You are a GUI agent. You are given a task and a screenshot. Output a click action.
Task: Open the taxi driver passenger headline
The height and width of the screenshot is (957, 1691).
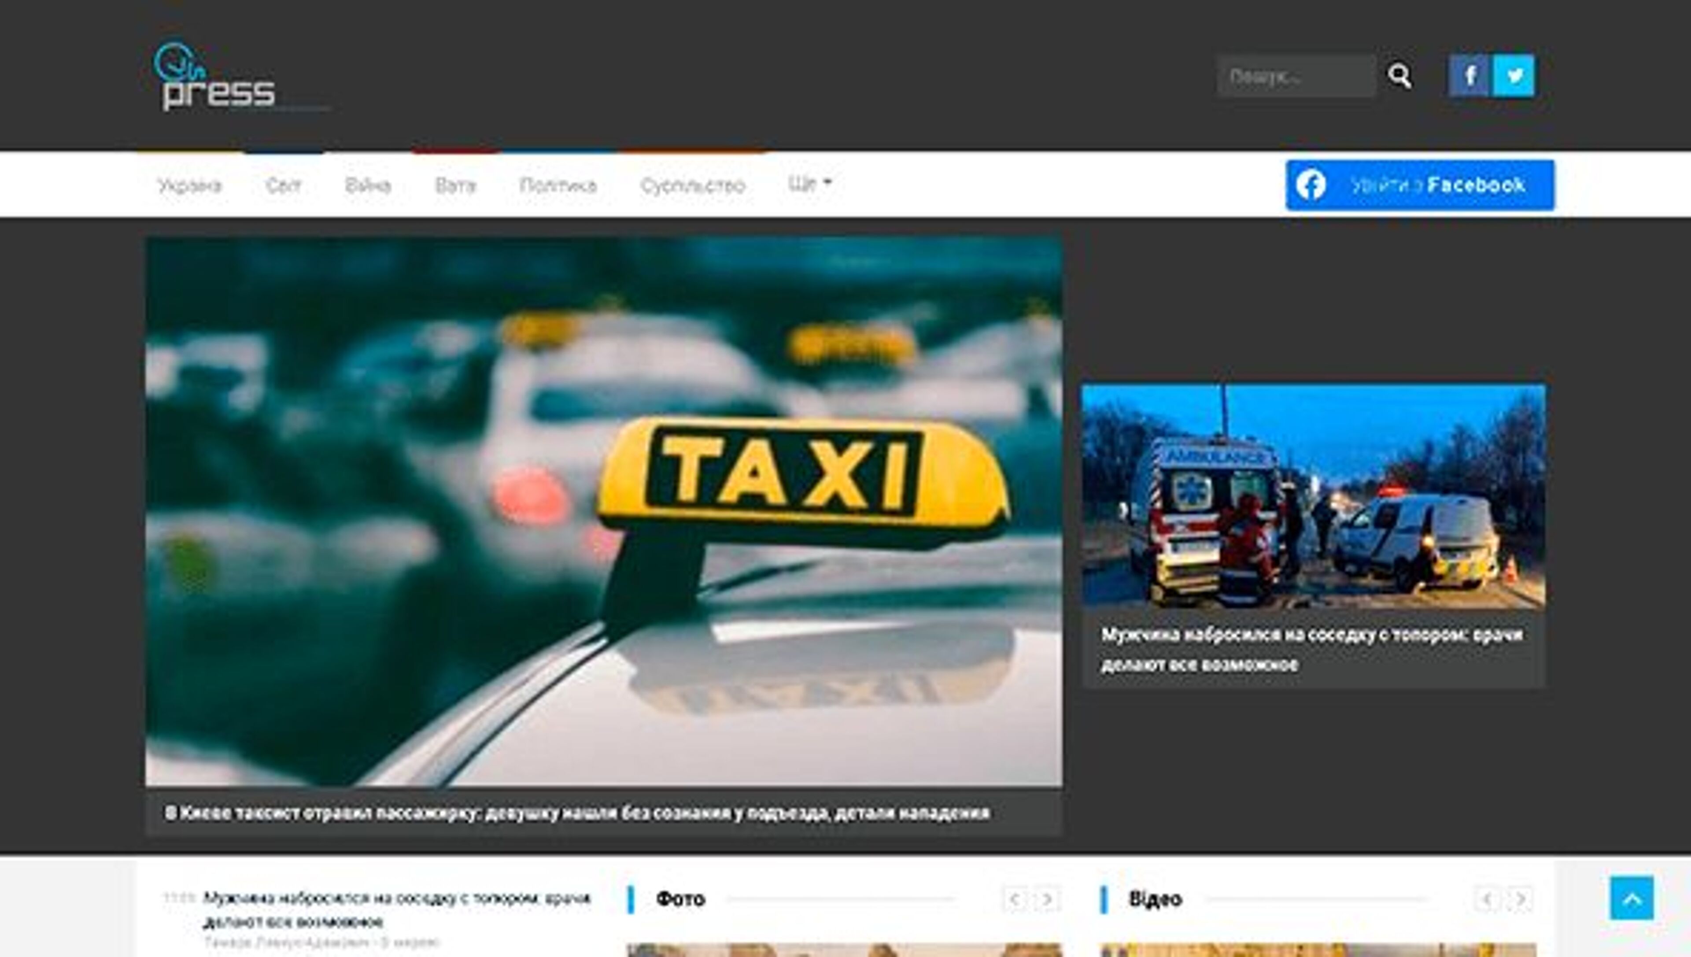[577, 813]
